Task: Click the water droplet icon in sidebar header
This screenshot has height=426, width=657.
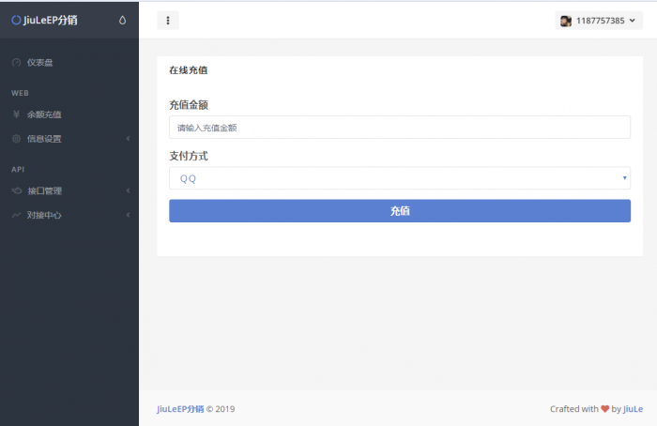Action: (123, 20)
